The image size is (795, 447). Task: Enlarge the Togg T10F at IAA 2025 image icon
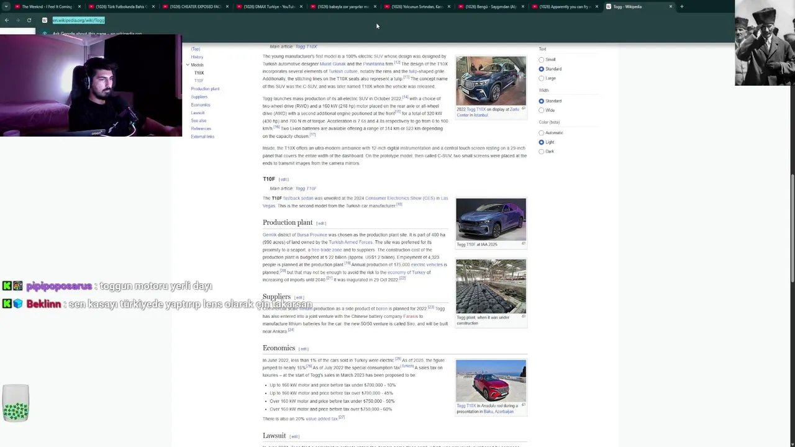click(523, 244)
